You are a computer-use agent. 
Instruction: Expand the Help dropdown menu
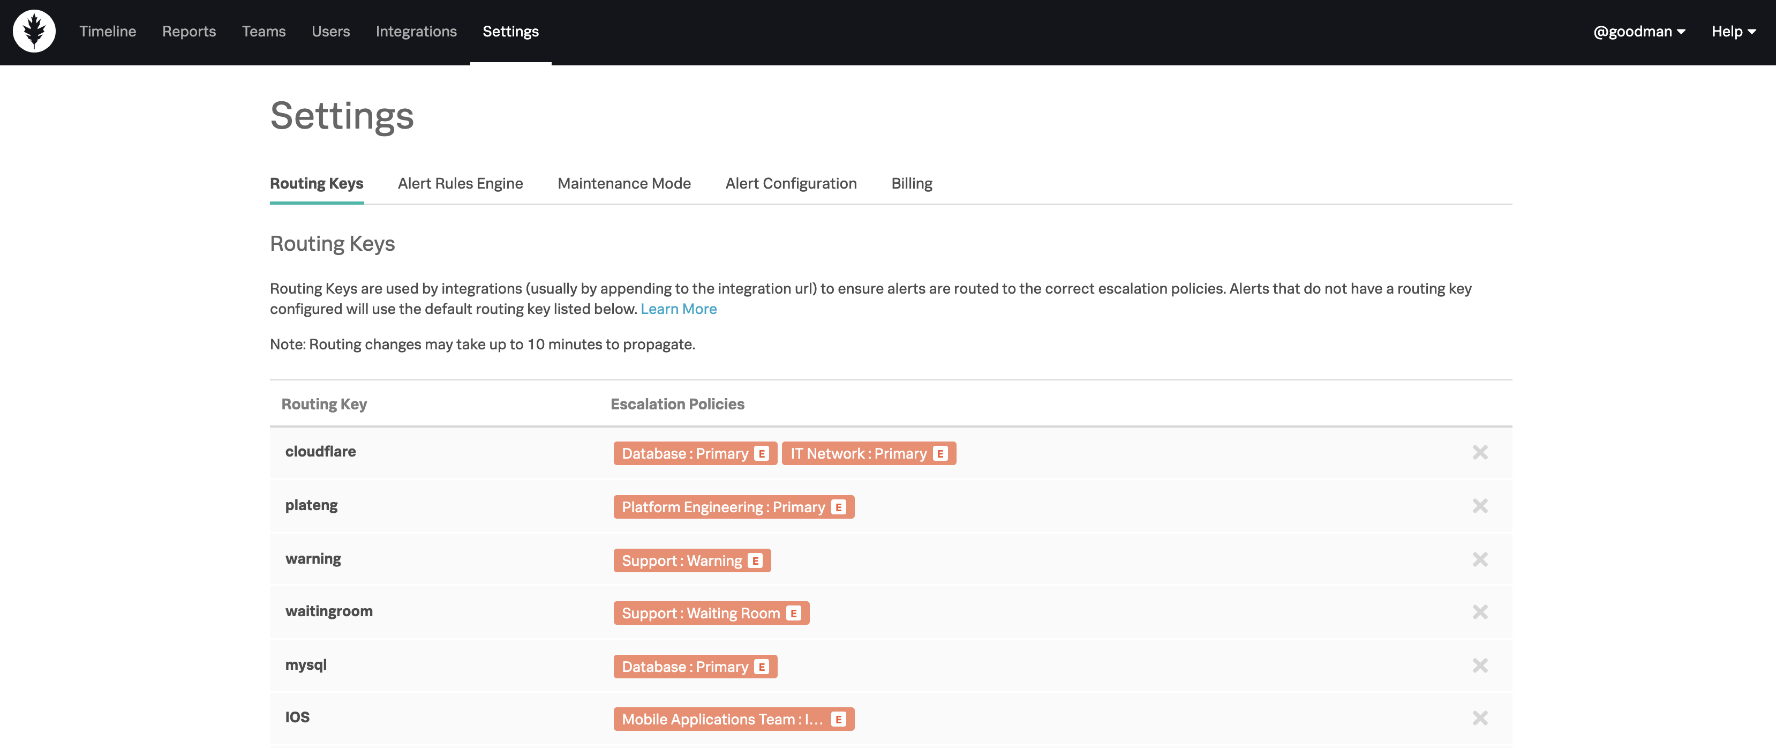[x=1733, y=31]
